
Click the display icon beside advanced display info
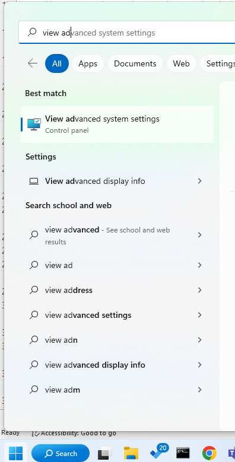[34, 181]
